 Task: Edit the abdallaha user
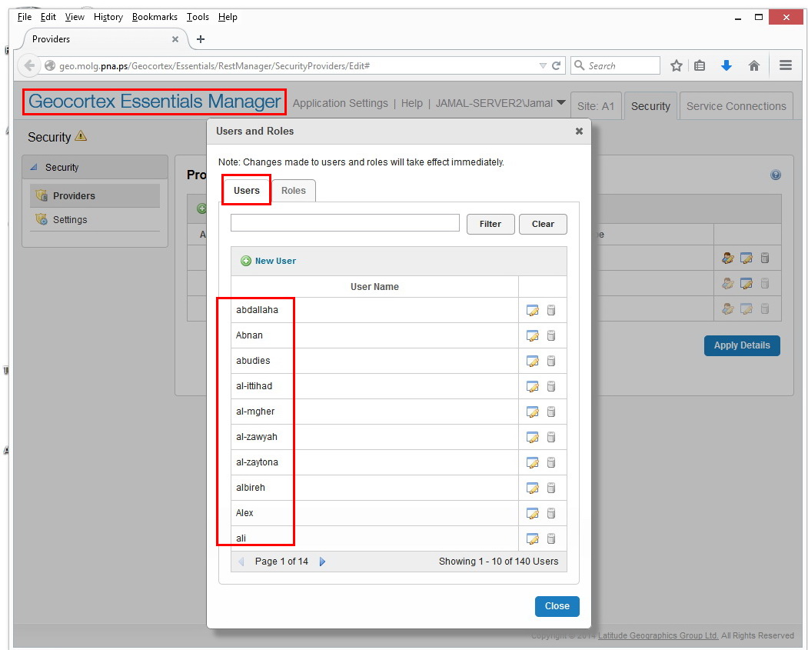tap(532, 310)
